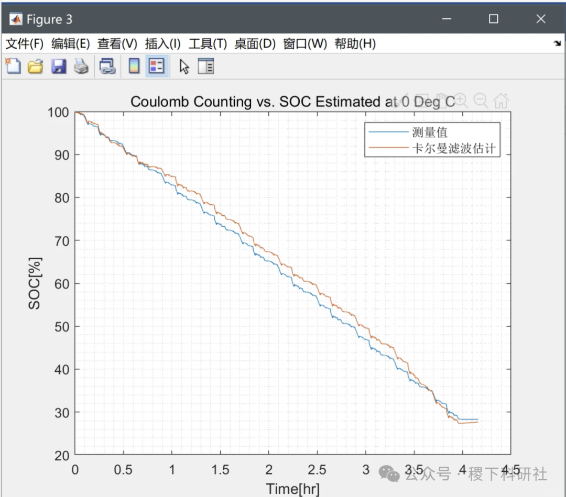This screenshot has width=566, height=497.
Task: Close the Figure 3 window
Action: tap(541, 19)
